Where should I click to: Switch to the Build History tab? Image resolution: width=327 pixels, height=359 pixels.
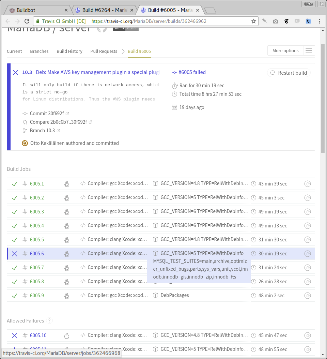click(69, 51)
